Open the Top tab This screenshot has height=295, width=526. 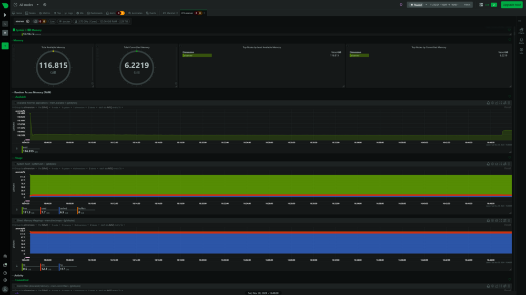57,13
